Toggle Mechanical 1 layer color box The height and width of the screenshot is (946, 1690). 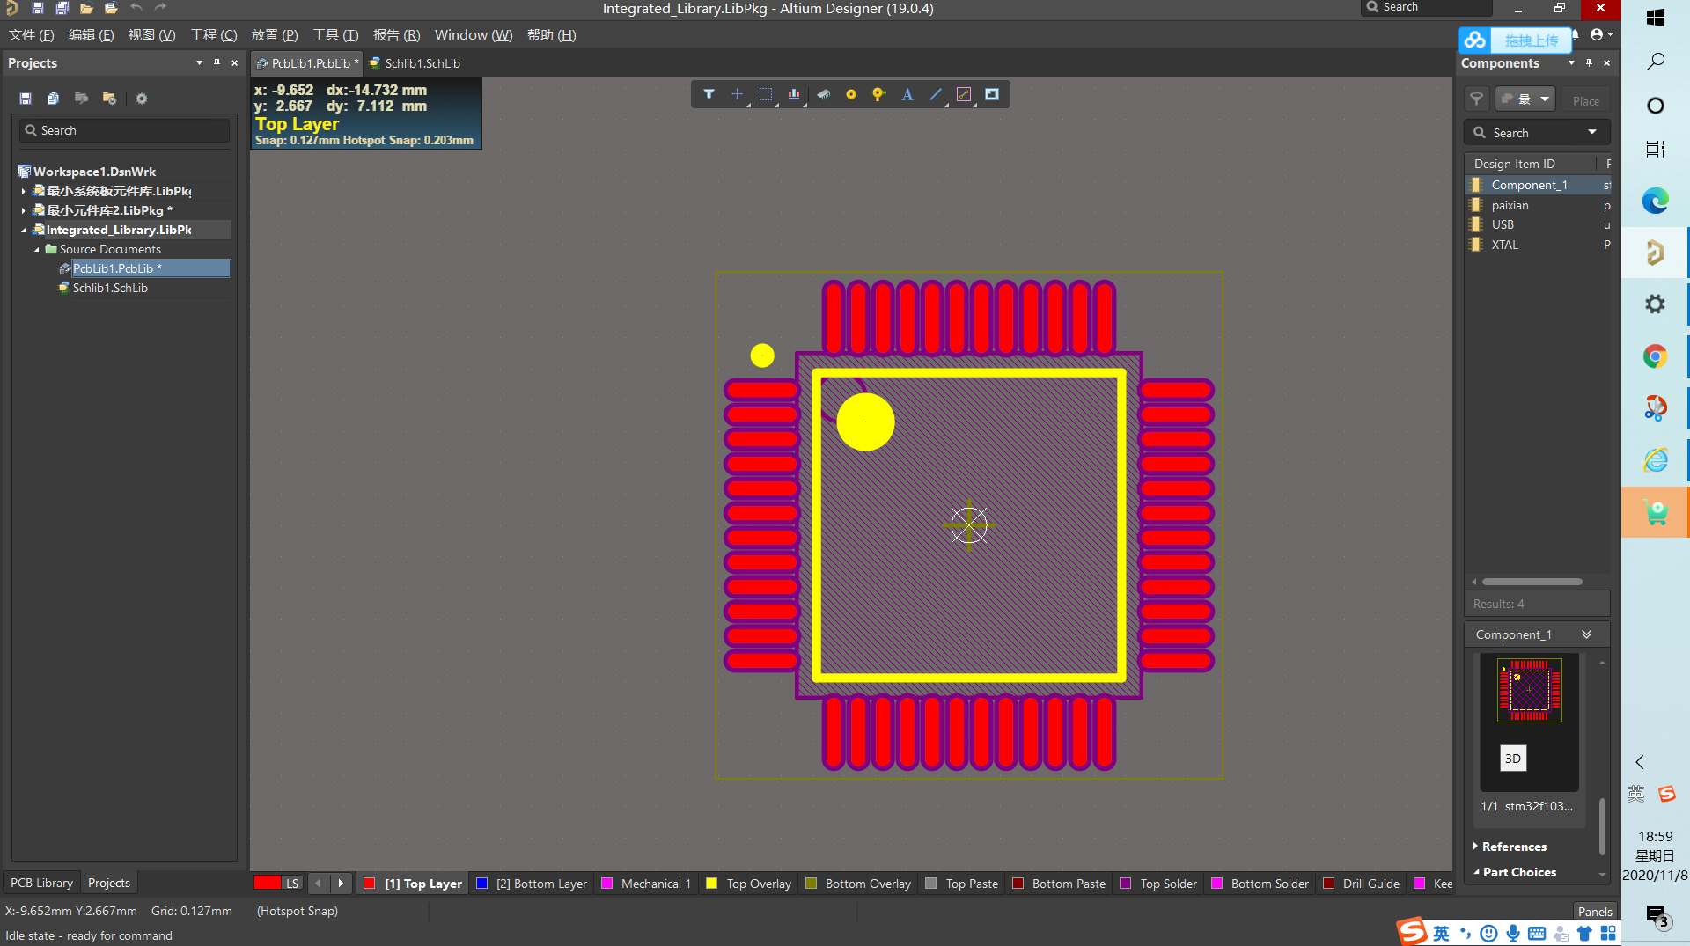point(606,884)
